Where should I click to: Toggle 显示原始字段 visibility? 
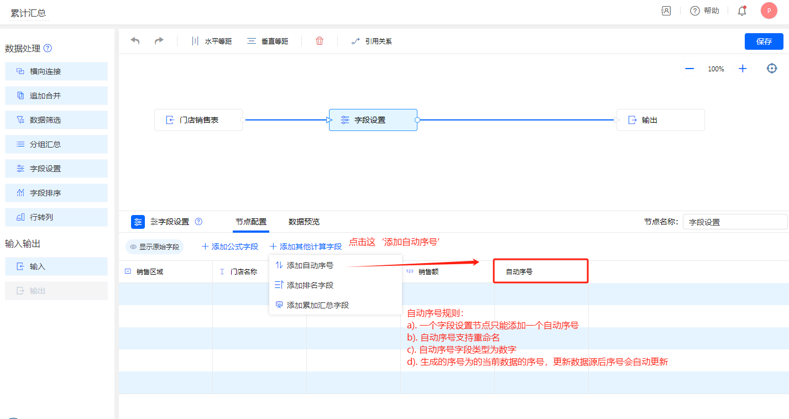point(154,247)
